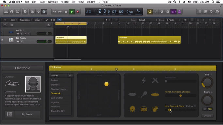This screenshot has width=223, height=125.
Task: Toggle the snare drum icon
Action: [144, 109]
